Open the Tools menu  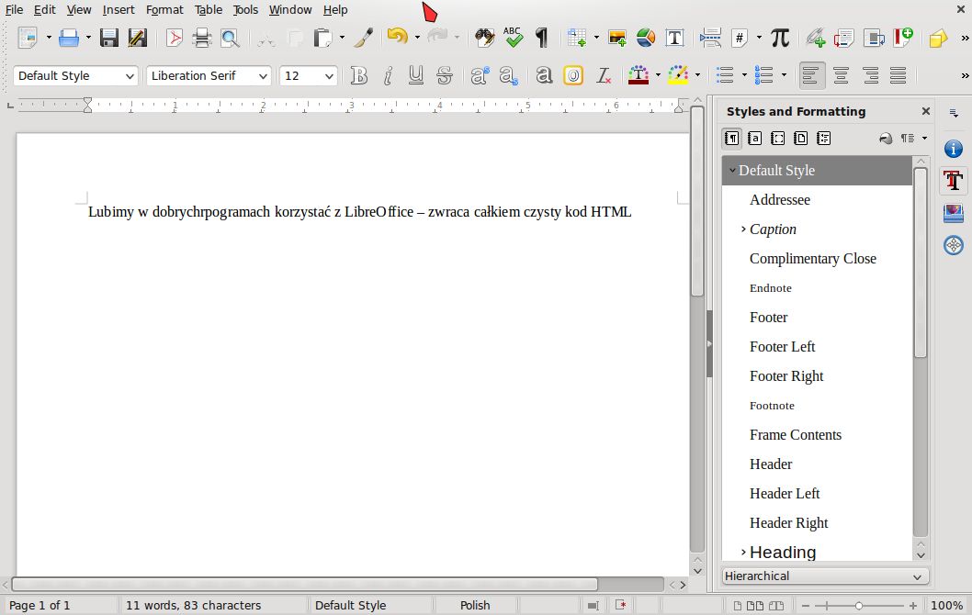click(x=245, y=10)
